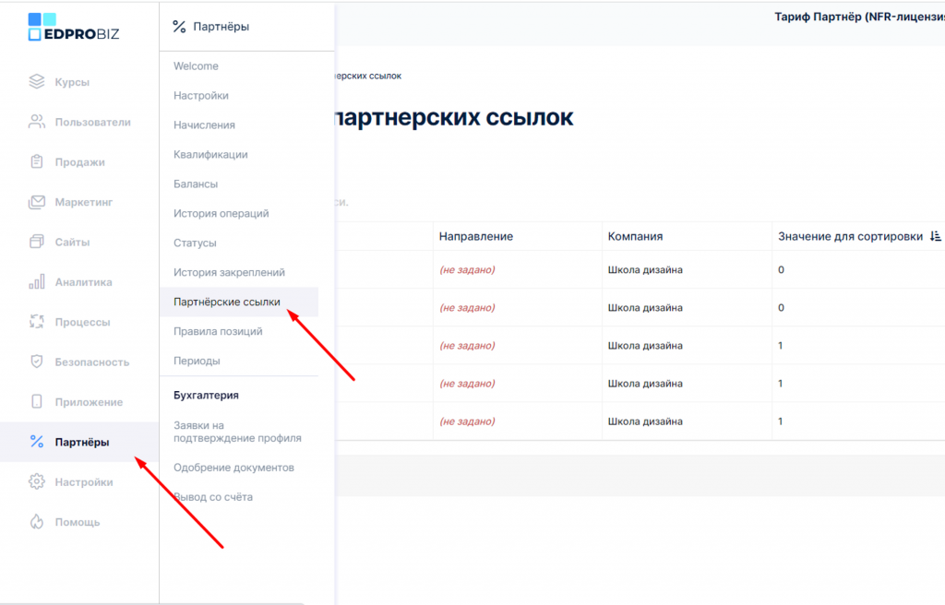Open Статусы submenu item
The height and width of the screenshot is (605, 945).
click(x=195, y=243)
